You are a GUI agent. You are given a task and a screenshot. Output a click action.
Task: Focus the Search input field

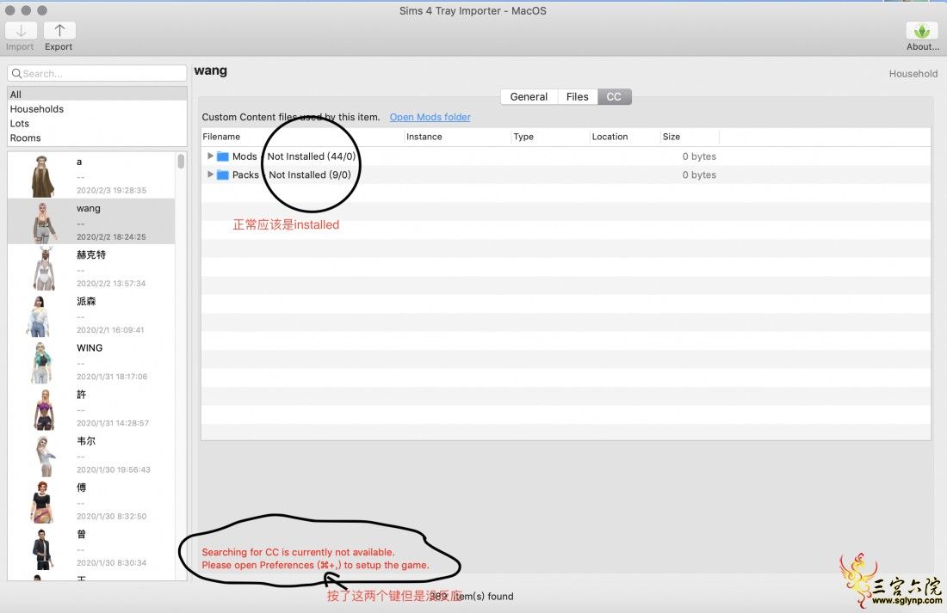pyautogui.click(x=97, y=74)
